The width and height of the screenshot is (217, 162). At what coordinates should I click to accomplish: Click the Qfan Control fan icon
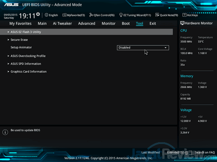point(91,15)
